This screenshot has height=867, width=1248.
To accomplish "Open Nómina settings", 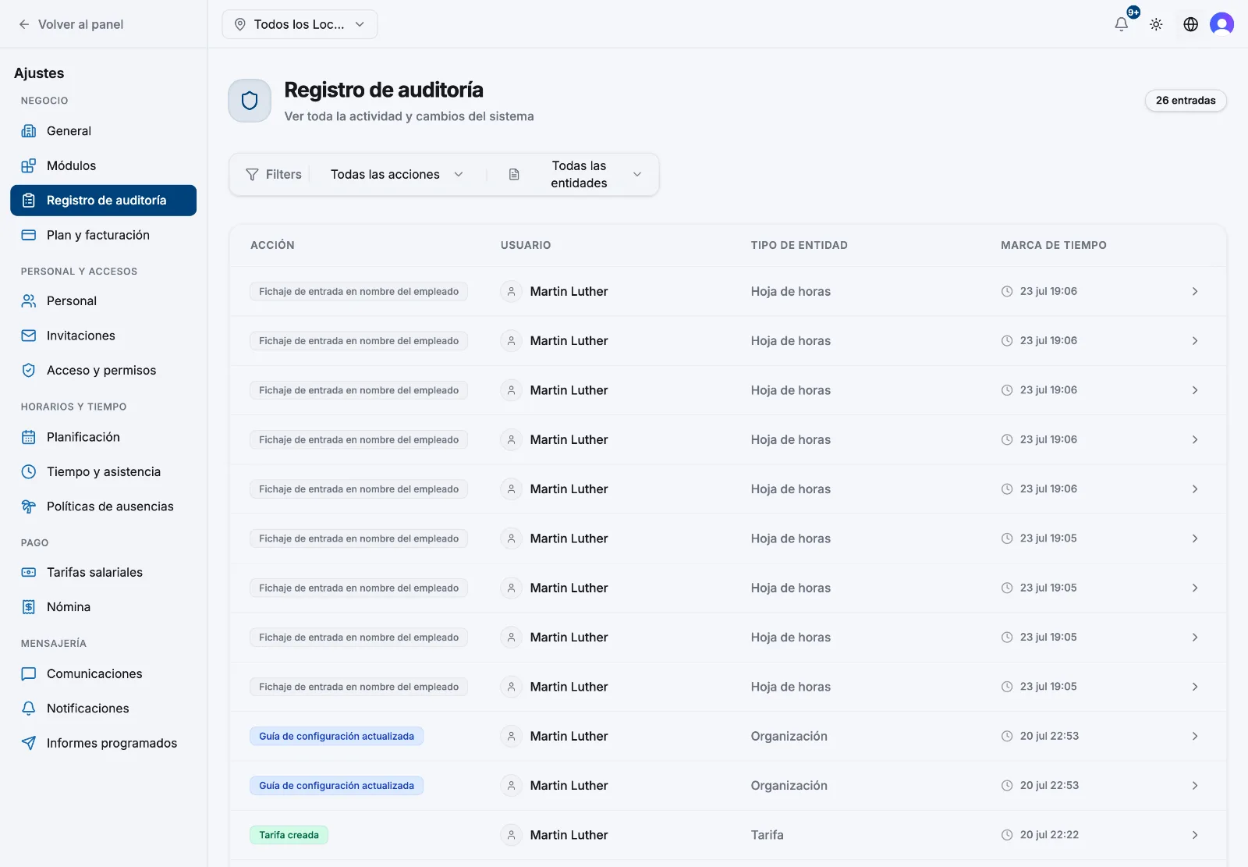I will (x=103, y=607).
